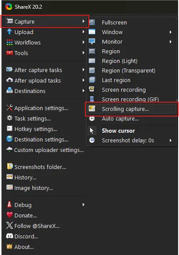The height and width of the screenshot is (255, 179).
Task: Select Region (Light) capture
Action: [132, 61]
